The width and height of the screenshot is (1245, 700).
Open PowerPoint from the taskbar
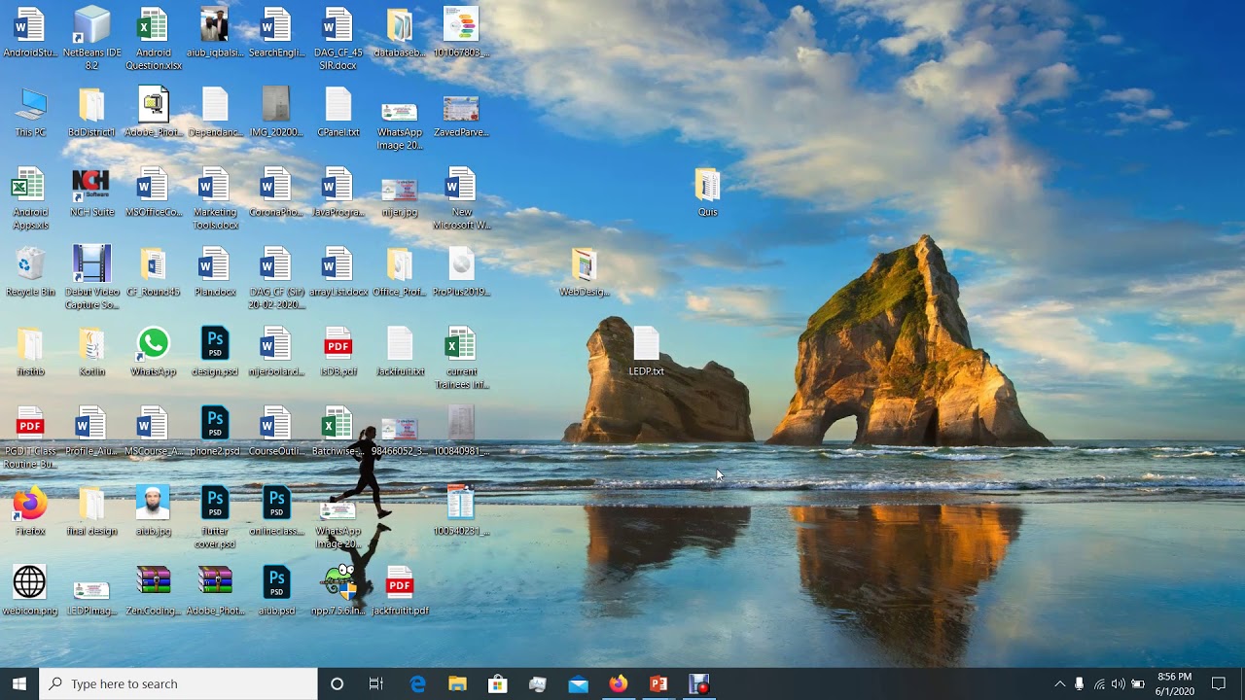coord(658,684)
